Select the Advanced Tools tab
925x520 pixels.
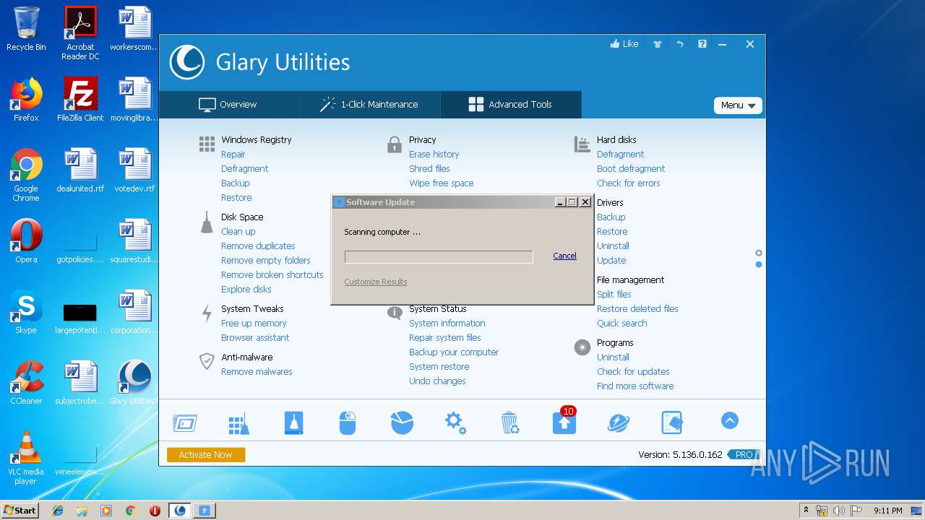point(510,105)
